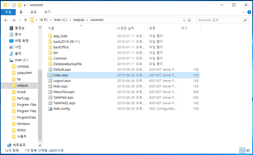The height and width of the screenshot is (155, 253).
Task: Open the Help question mark icon
Action: coord(249,12)
